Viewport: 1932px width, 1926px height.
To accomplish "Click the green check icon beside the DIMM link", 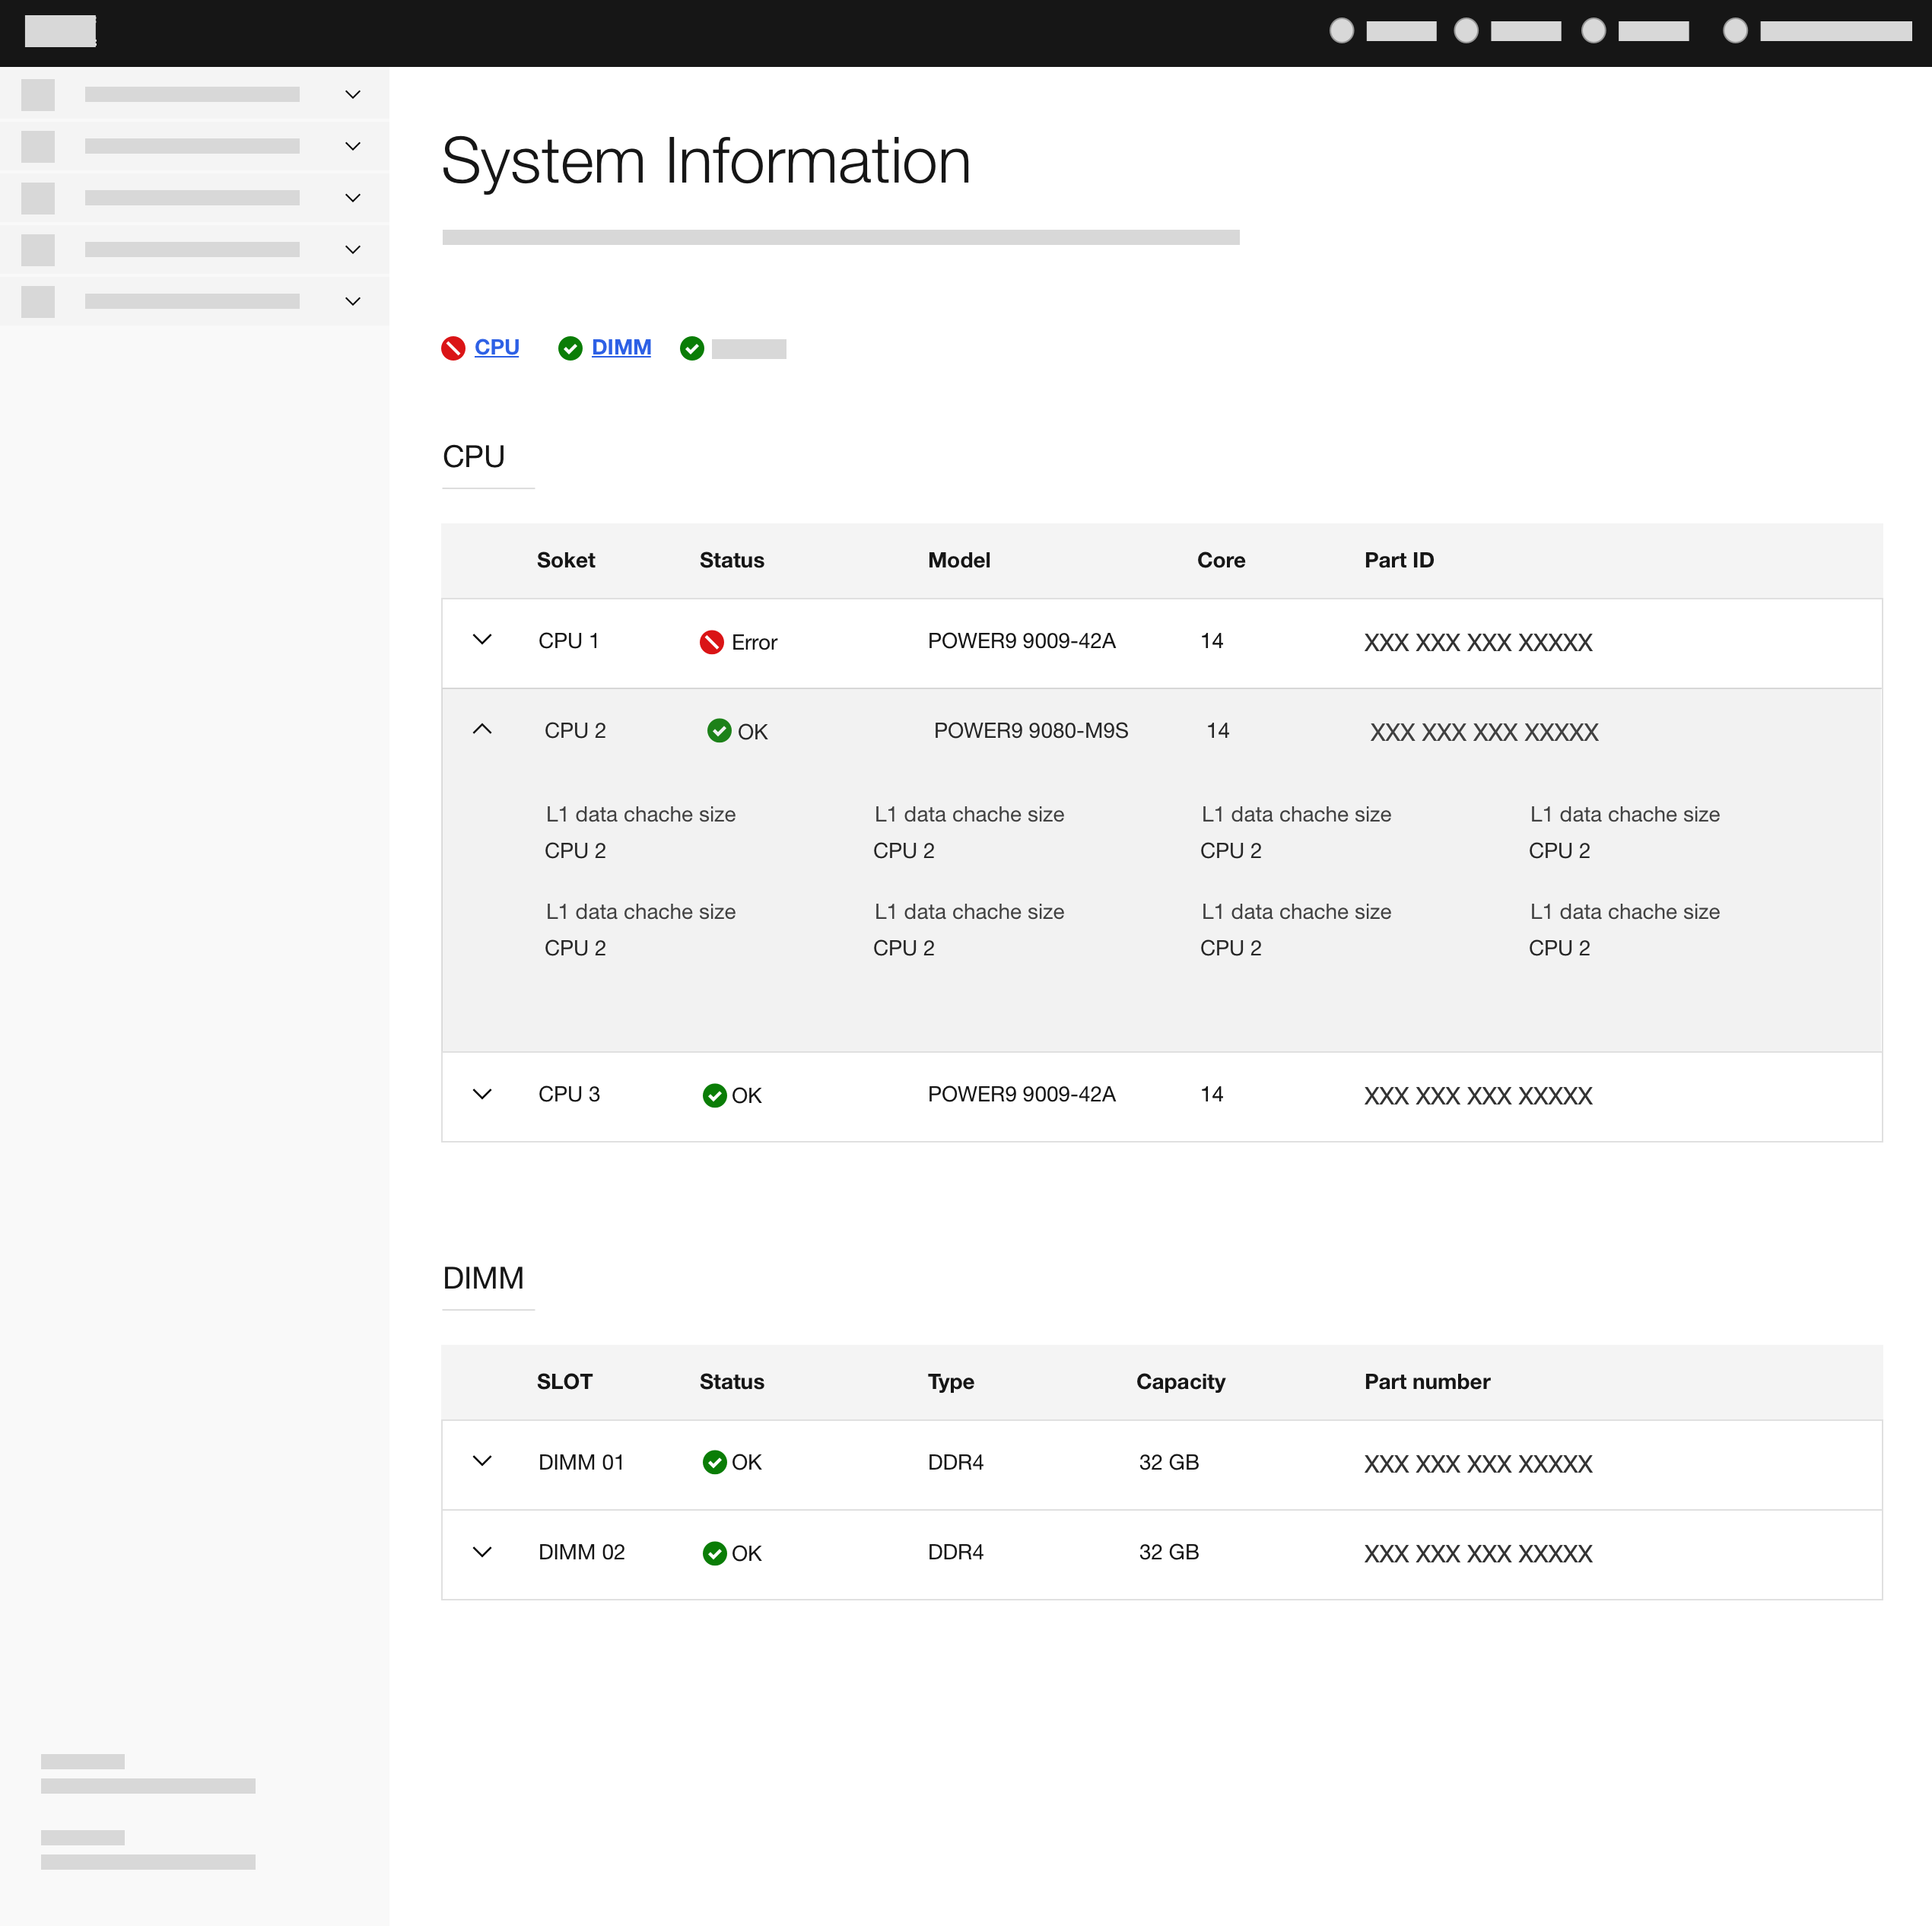I will coord(570,348).
